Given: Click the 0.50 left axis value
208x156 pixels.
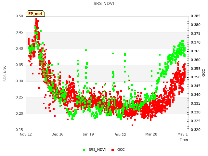Looking at the screenshot, I should 19,16.
